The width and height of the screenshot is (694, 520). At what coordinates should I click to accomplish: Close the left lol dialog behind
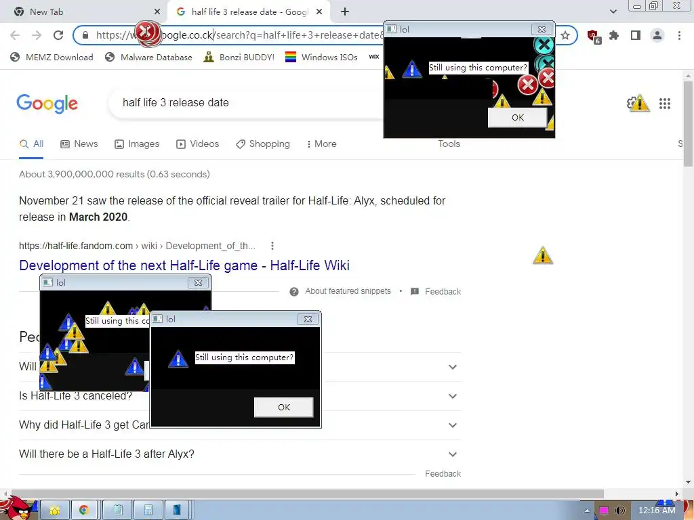198,282
